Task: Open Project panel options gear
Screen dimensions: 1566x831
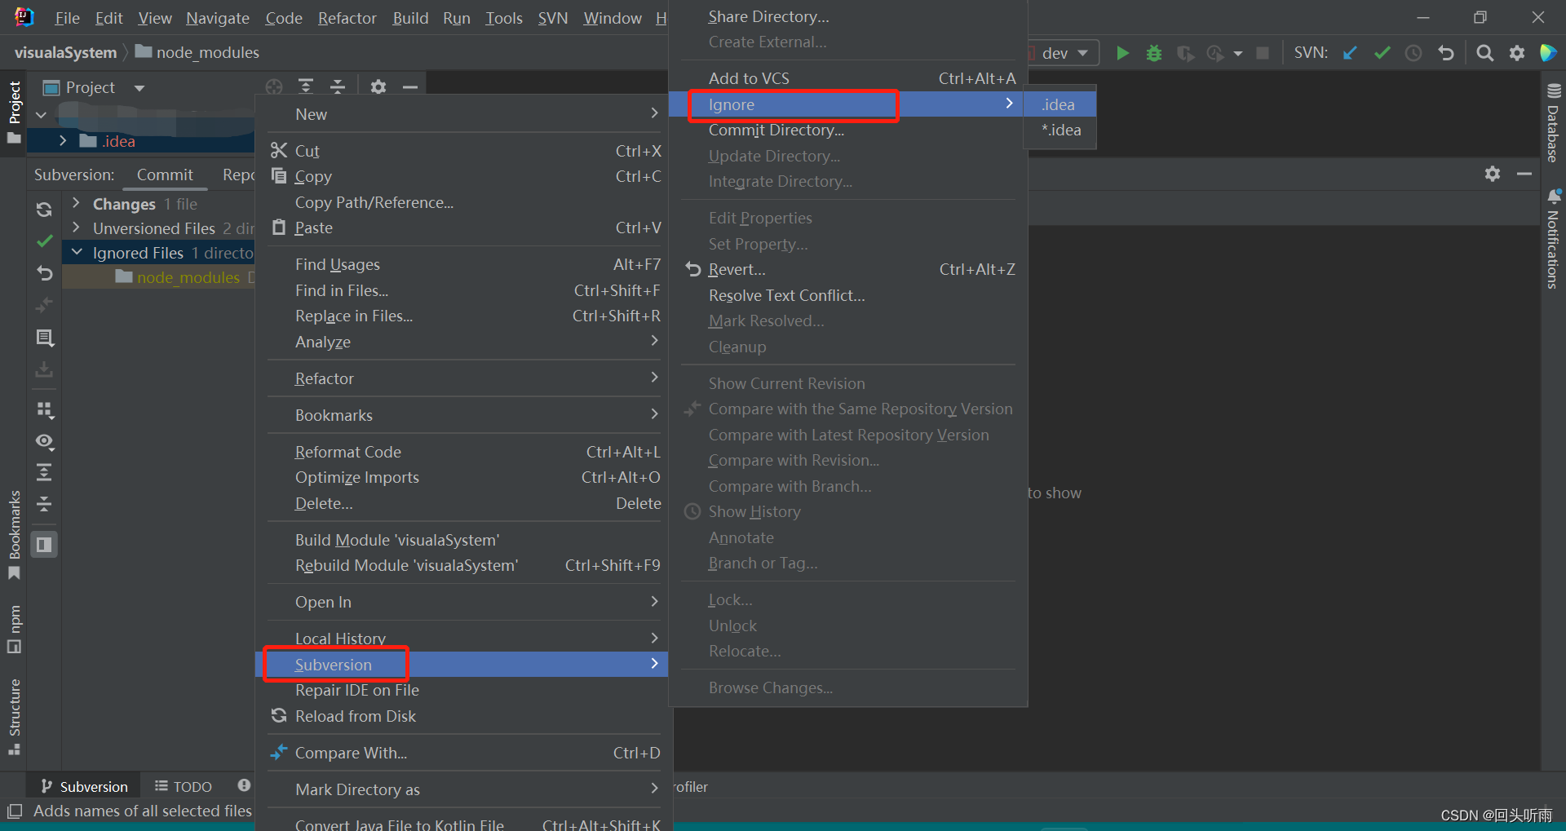Action: 378,86
